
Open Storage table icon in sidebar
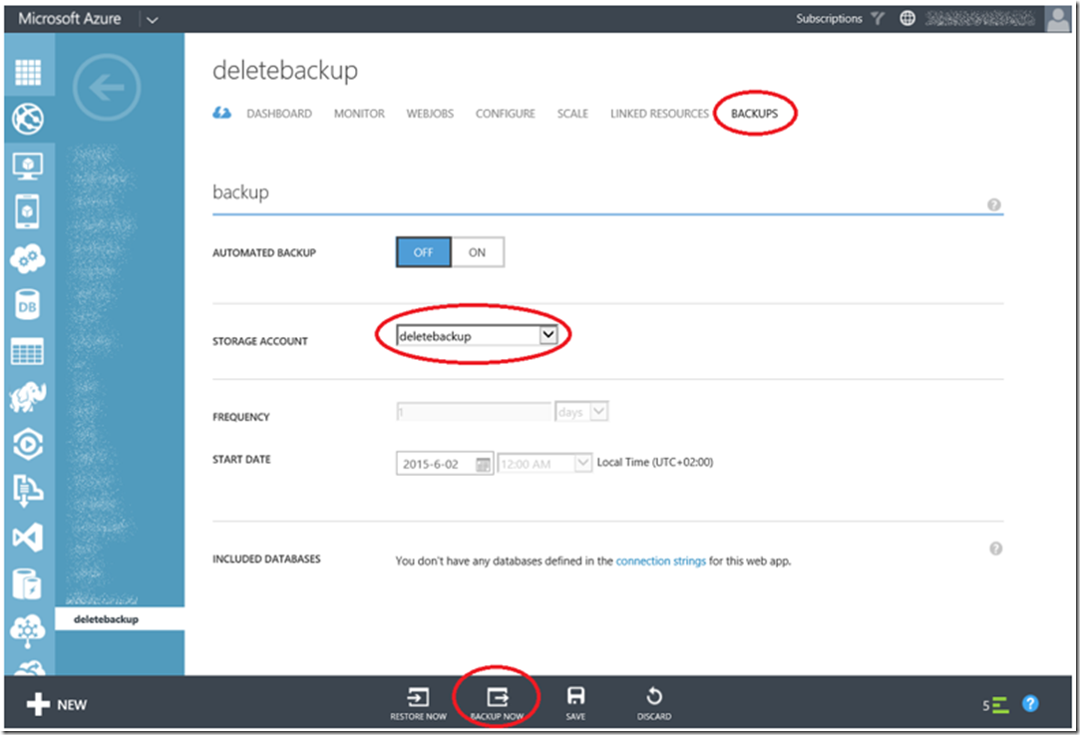[x=28, y=351]
